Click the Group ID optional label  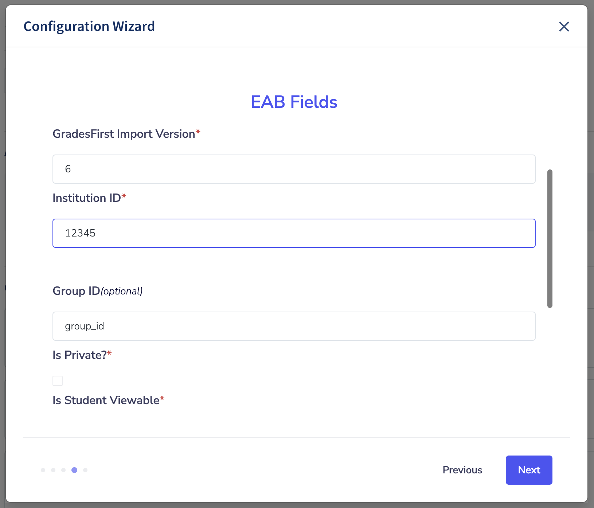[97, 291]
